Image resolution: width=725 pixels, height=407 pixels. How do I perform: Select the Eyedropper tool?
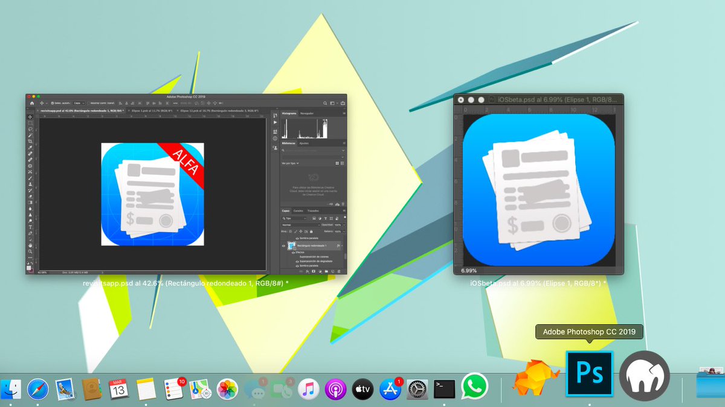point(30,148)
